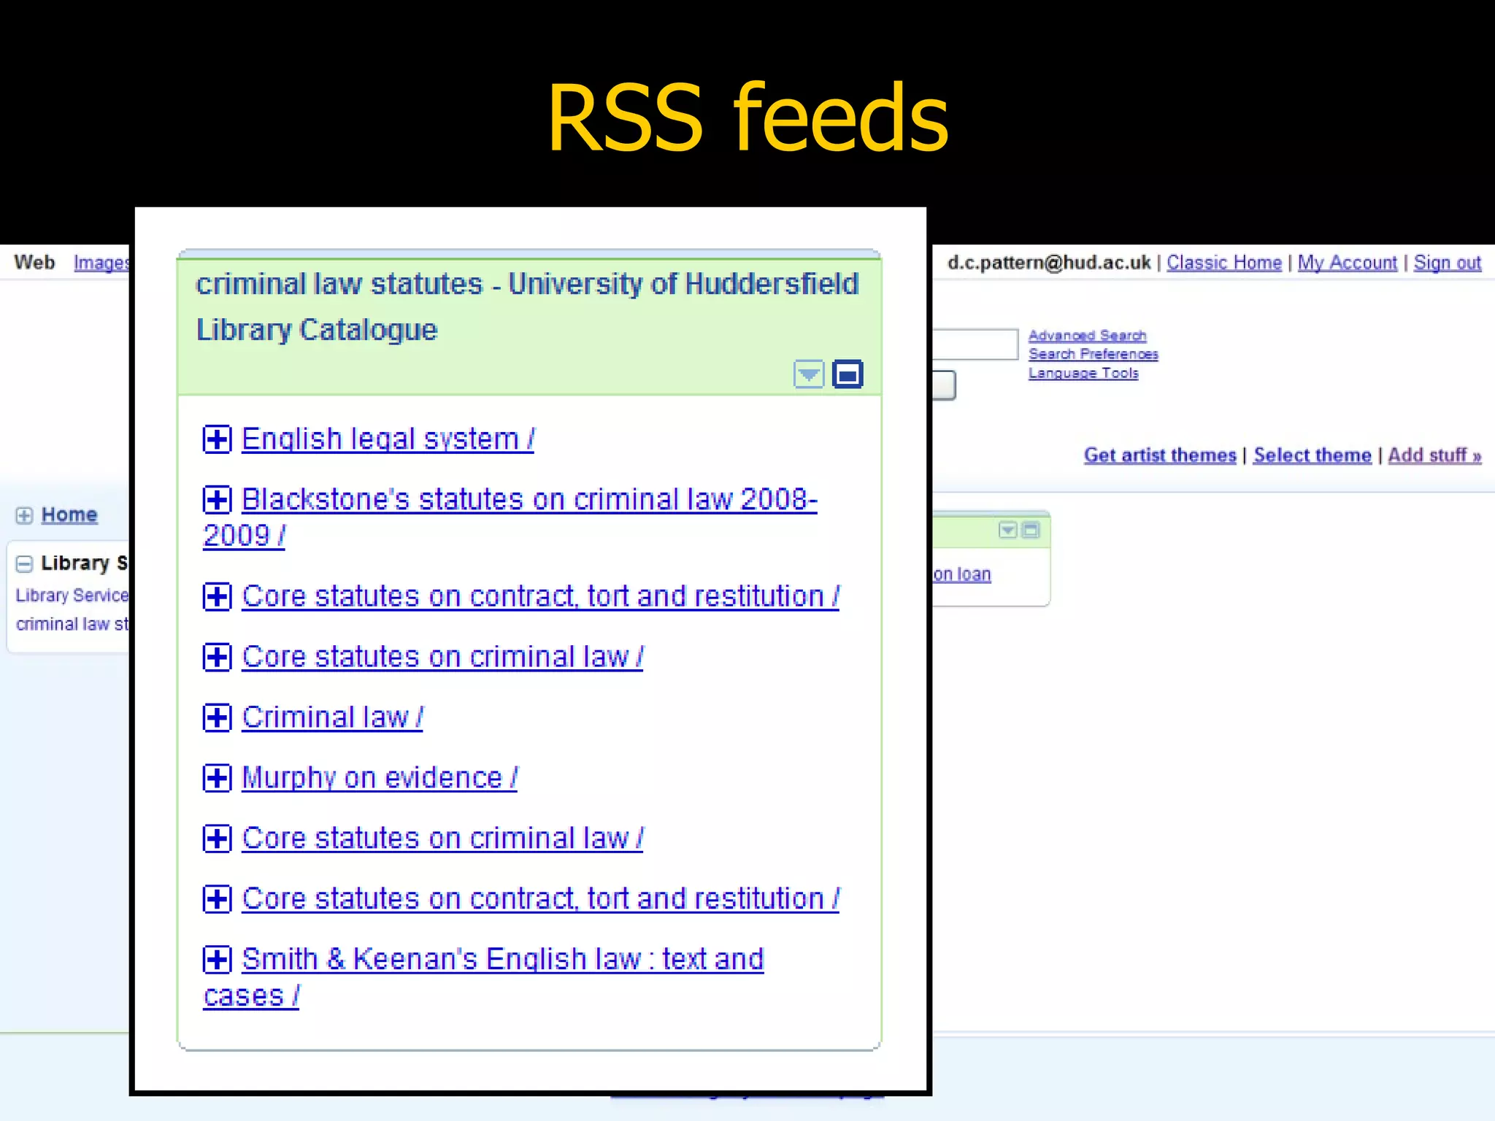Open second 'Core statutes on contract, tort and restitution' link

tap(541, 899)
